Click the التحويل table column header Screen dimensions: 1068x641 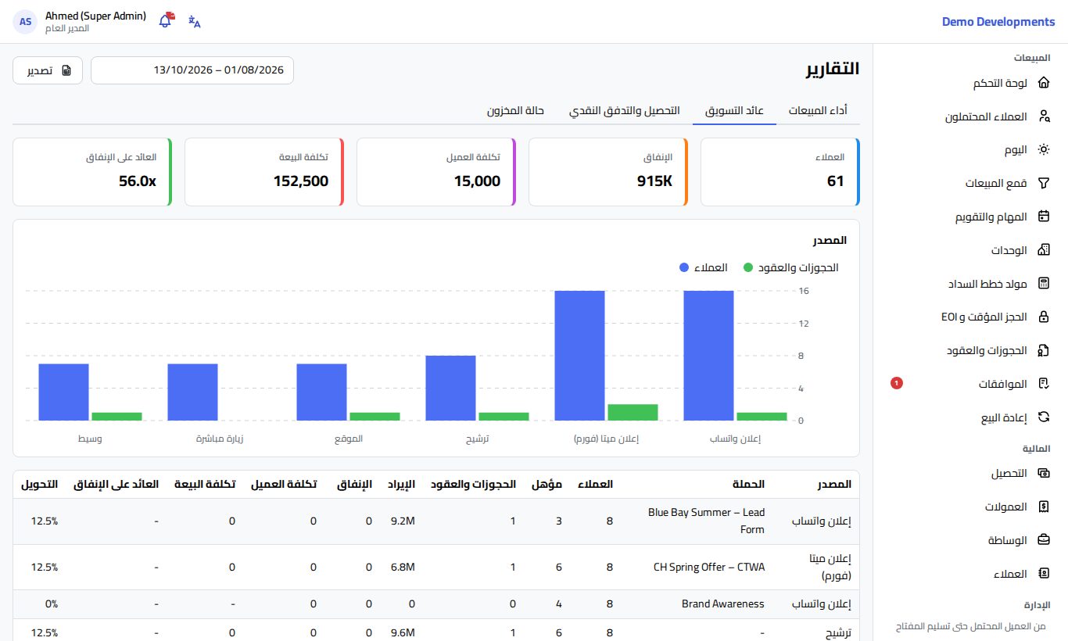(39, 485)
